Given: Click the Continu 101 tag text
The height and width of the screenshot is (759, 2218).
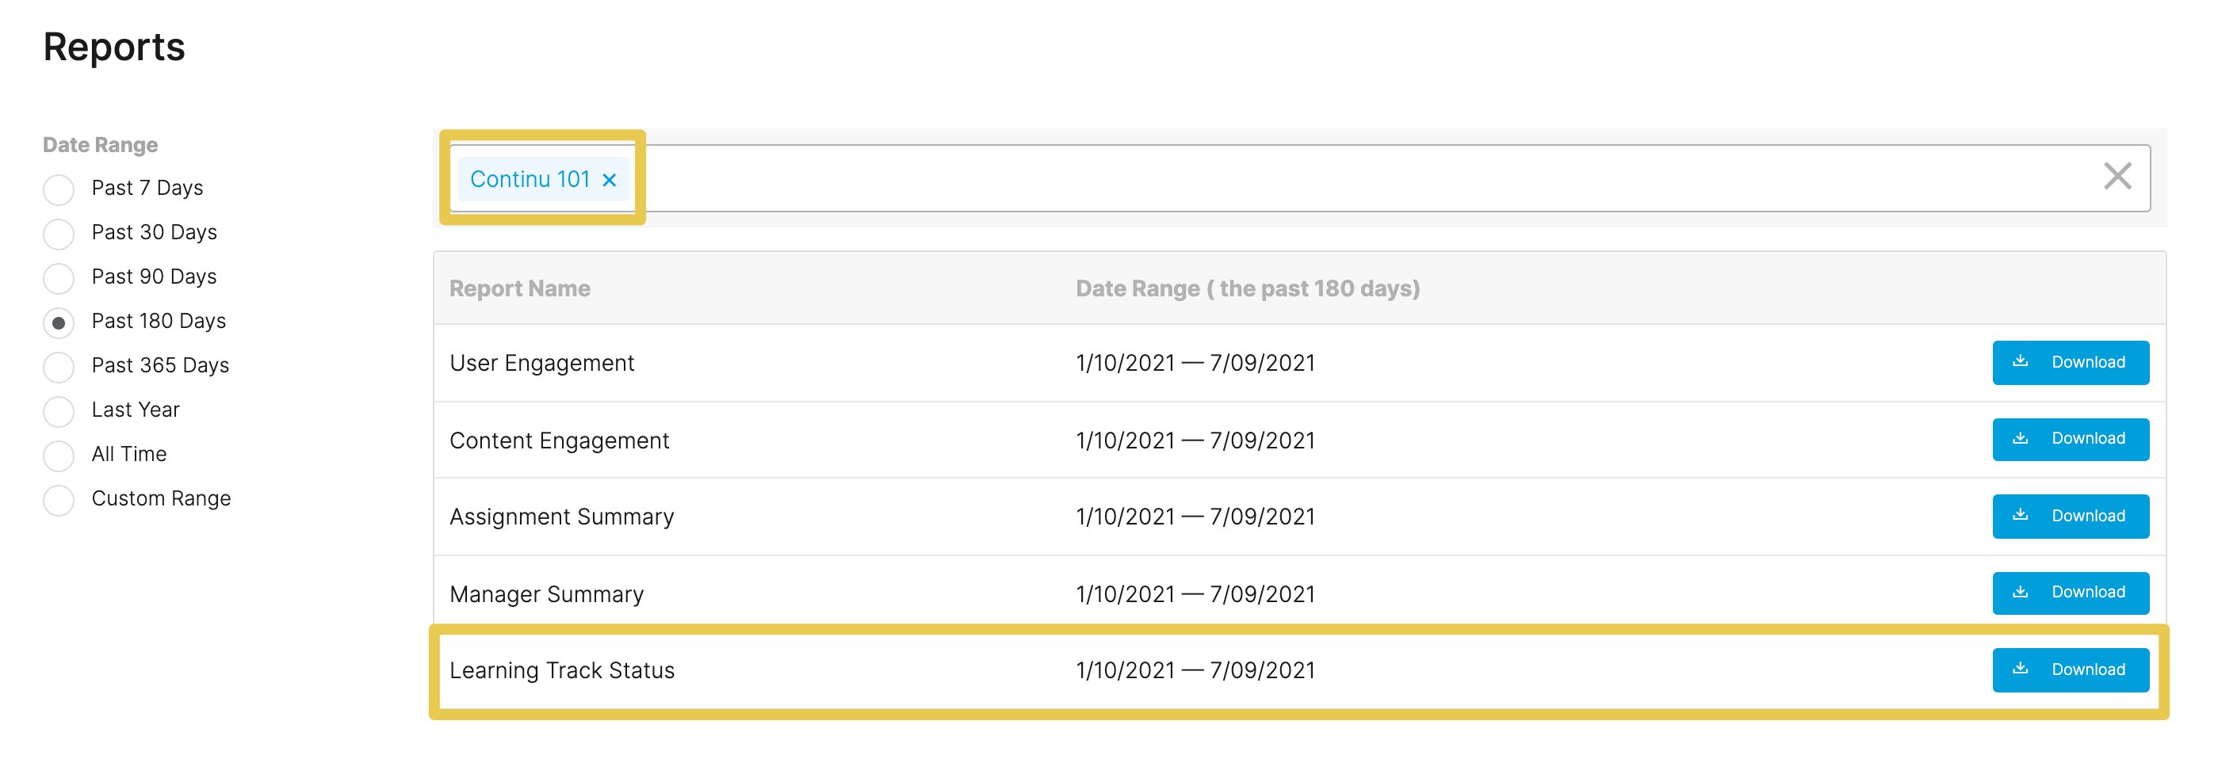Looking at the screenshot, I should (x=530, y=179).
